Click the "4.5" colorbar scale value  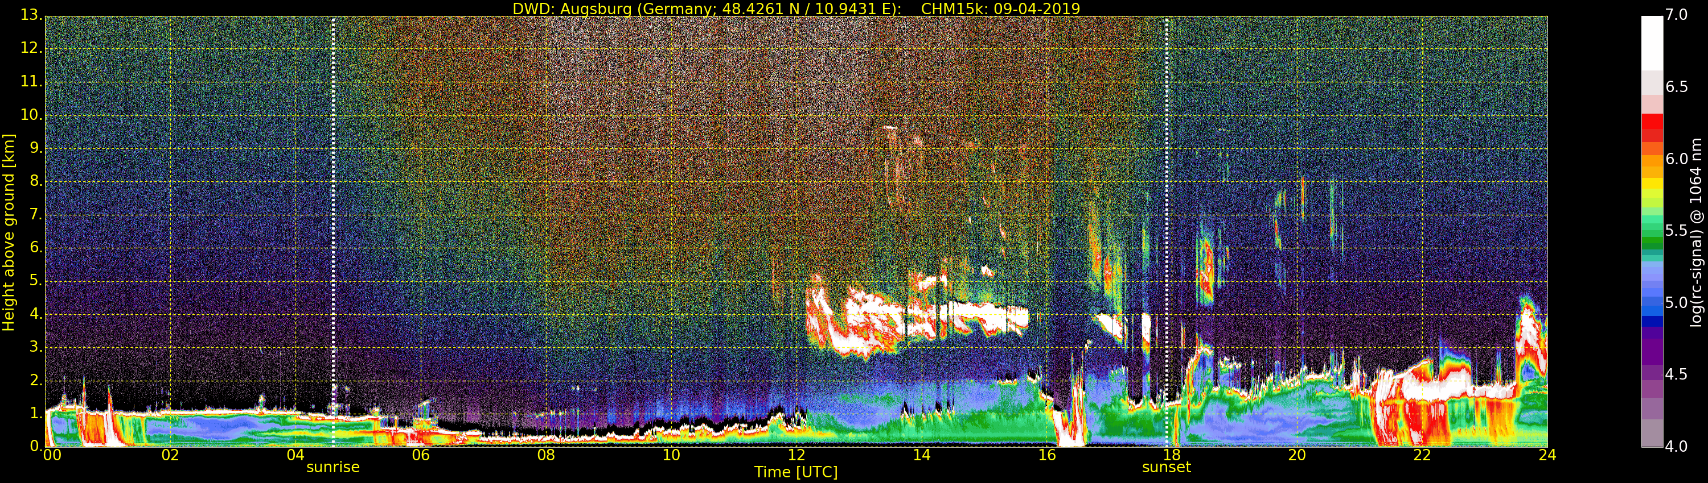tap(1677, 374)
